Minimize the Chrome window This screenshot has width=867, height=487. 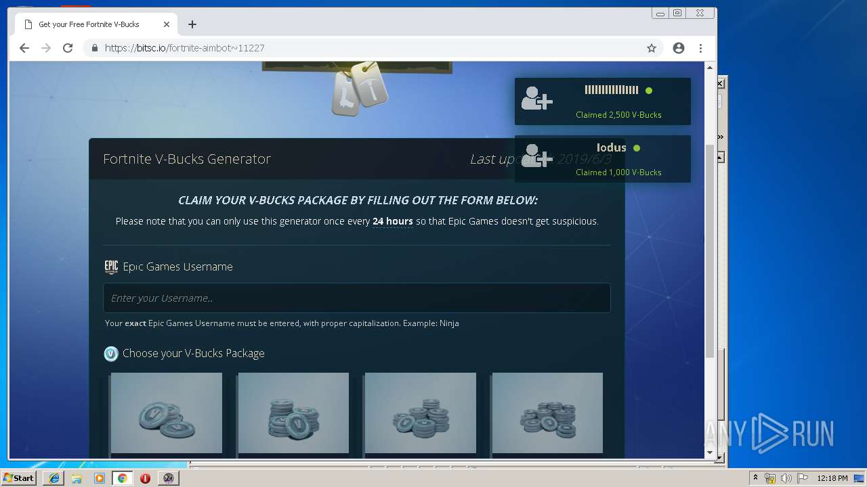660,13
